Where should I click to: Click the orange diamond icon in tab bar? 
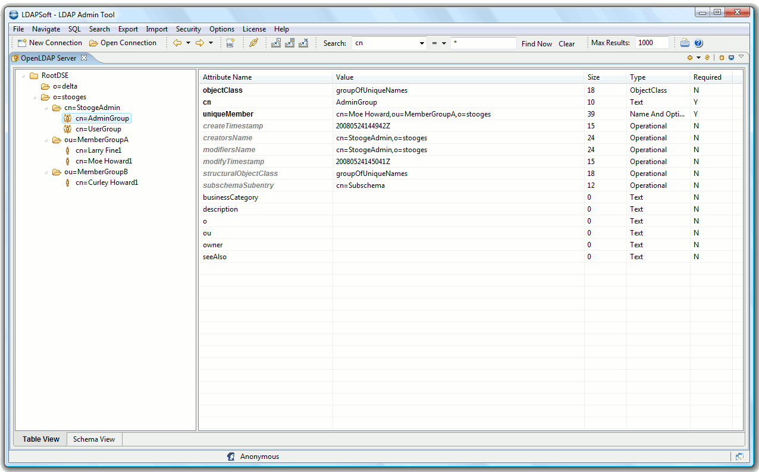point(707,58)
